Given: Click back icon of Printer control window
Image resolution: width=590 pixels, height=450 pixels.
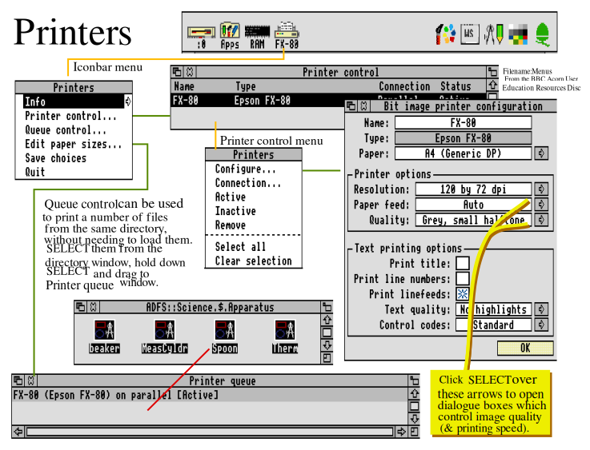Looking at the screenshot, I should tap(177, 72).
